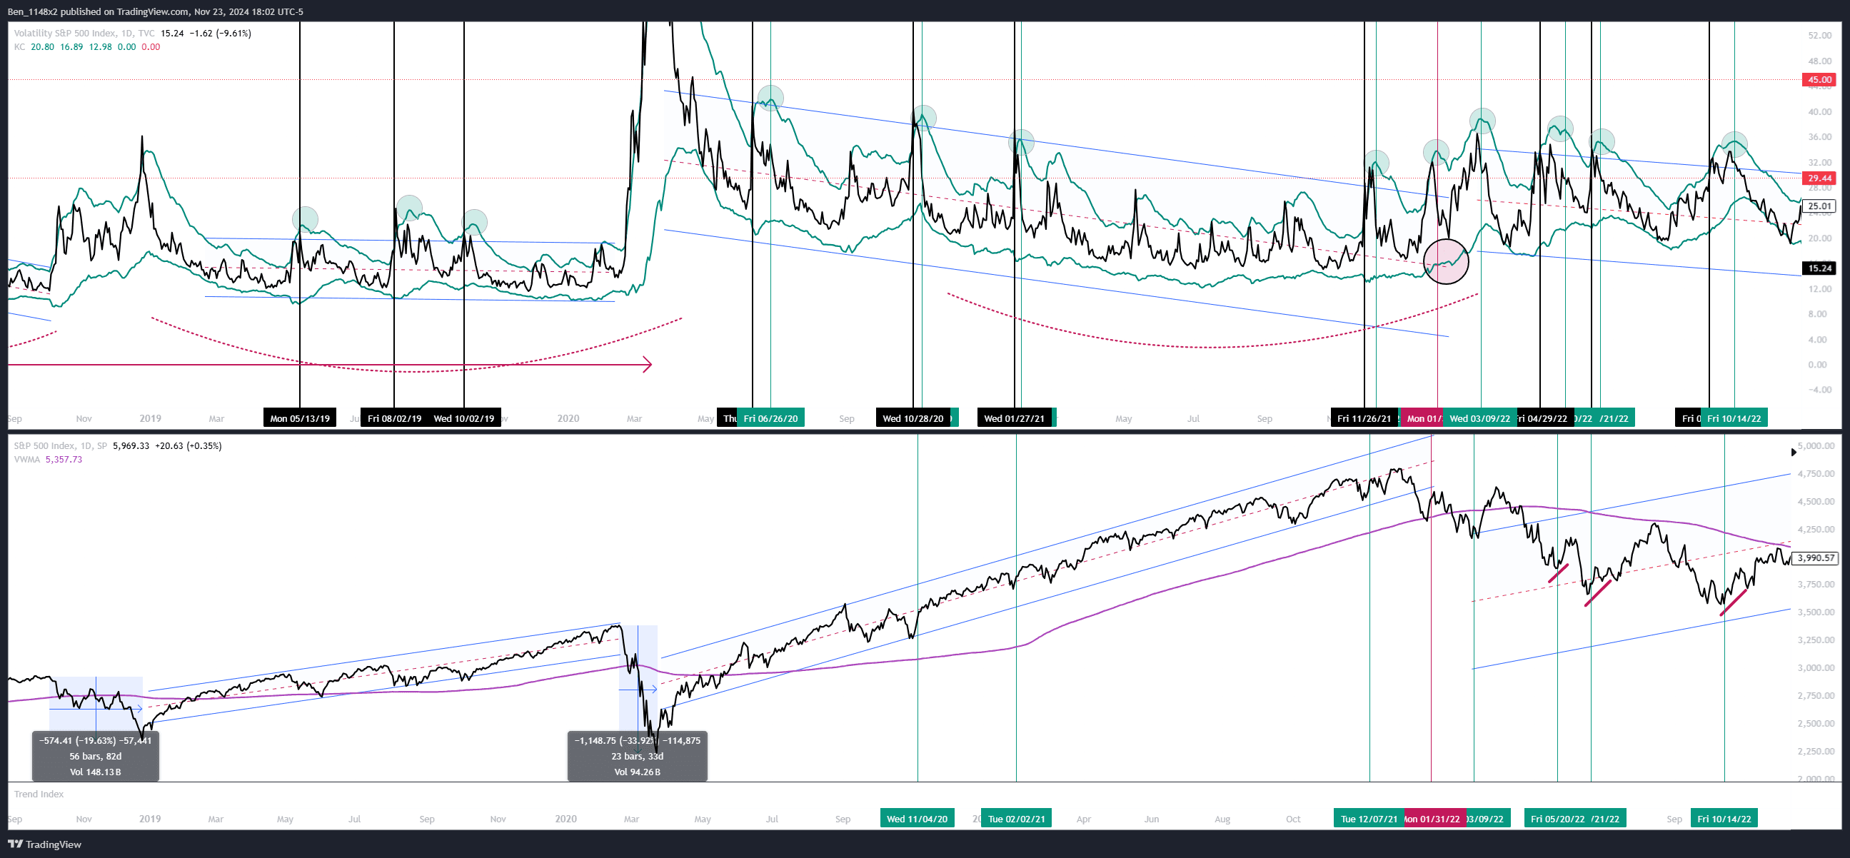Image resolution: width=1850 pixels, height=858 pixels.
Task: Click the pink highlight circle on VIX chart
Action: (1446, 261)
